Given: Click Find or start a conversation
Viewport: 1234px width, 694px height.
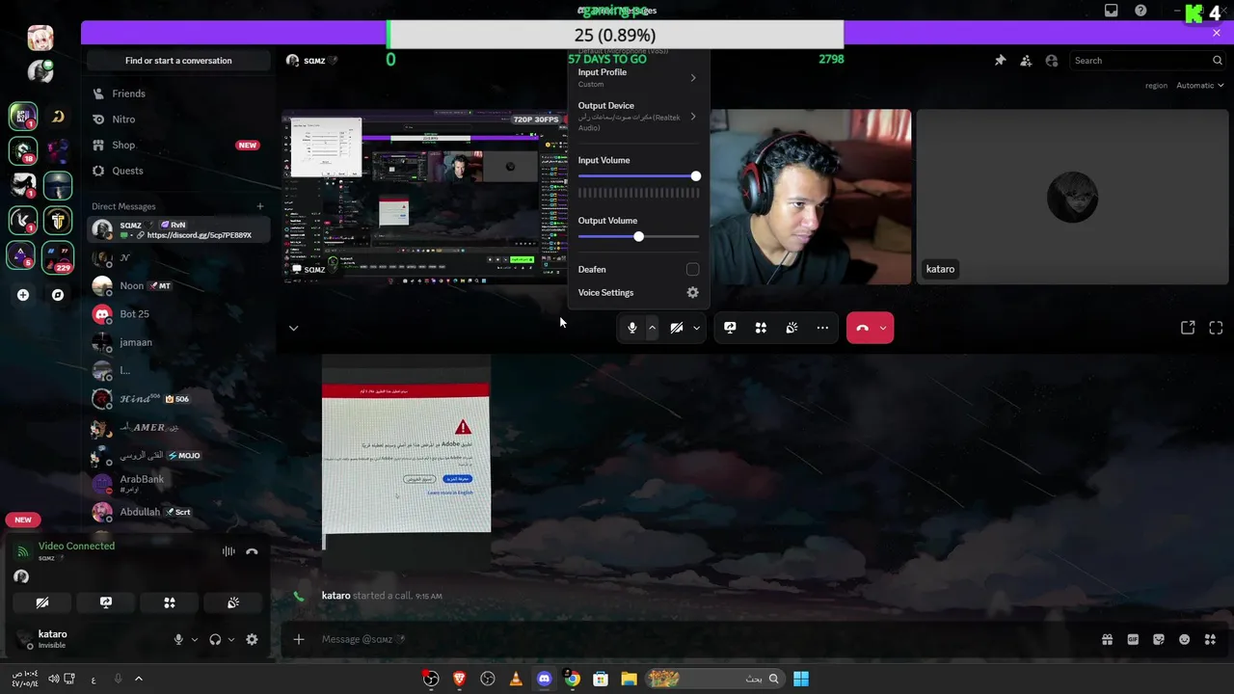Looking at the screenshot, I should [178, 61].
